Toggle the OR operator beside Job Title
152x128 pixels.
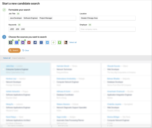point(18,14)
